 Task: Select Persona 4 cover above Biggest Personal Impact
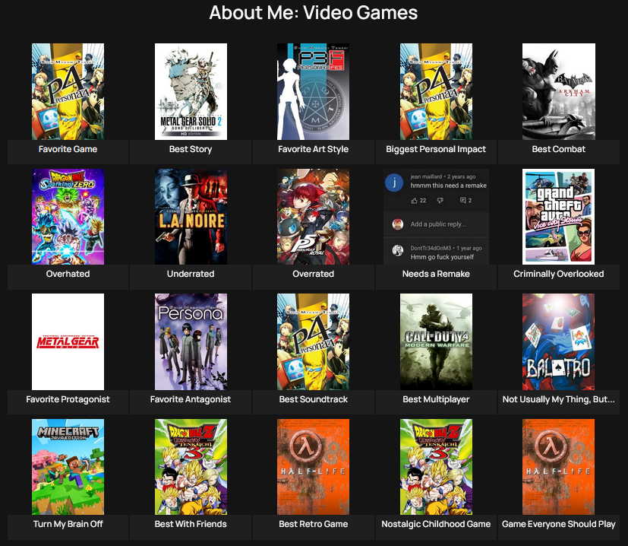point(436,91)
